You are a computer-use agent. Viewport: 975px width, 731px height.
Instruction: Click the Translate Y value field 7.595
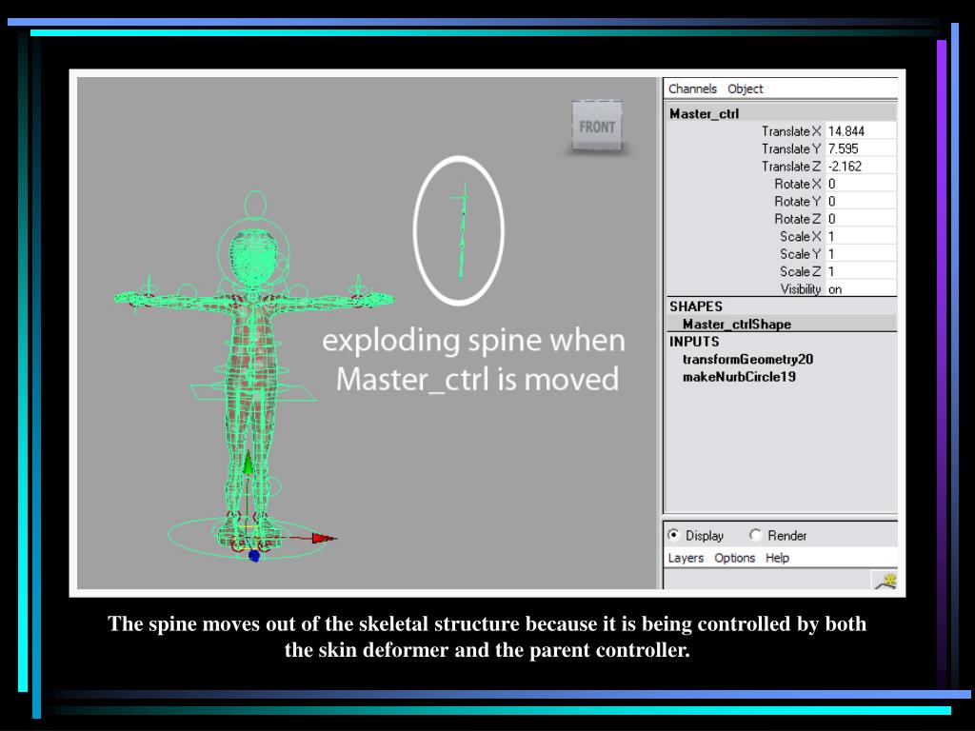coord(861,148)
